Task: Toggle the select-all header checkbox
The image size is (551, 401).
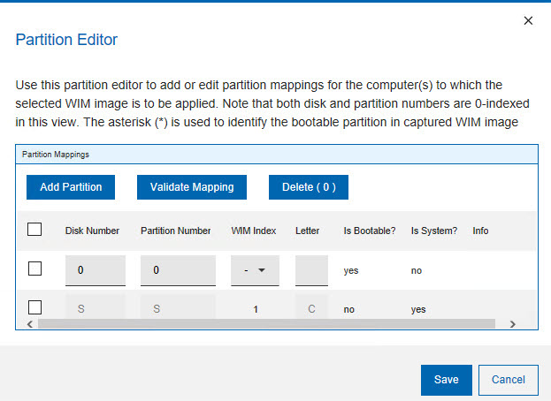Action: [x=35, y=230]
